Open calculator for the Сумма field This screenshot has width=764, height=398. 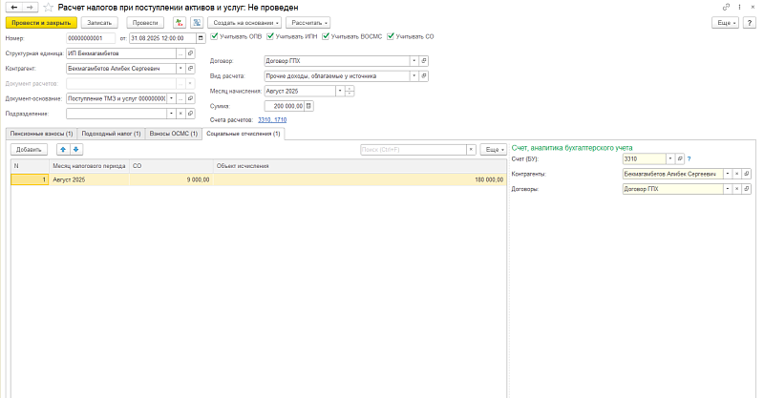(x=308, y=106)
